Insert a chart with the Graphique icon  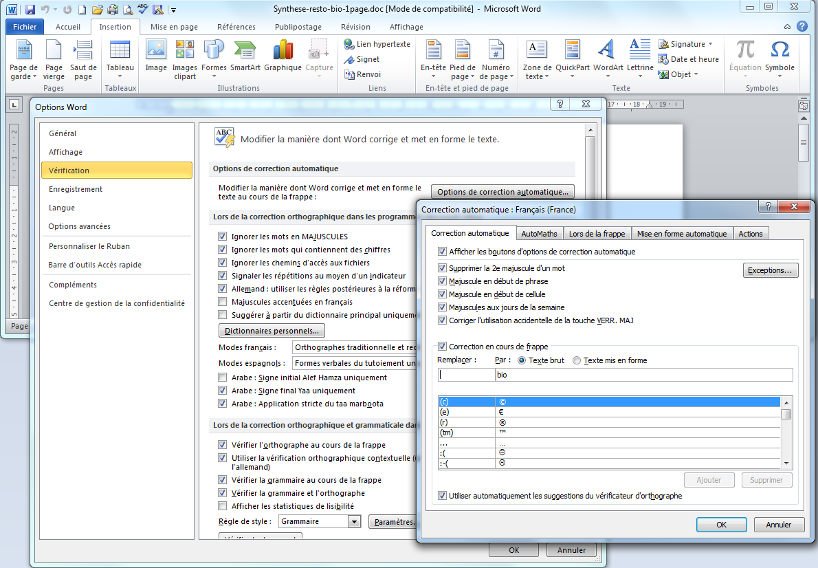283,50
